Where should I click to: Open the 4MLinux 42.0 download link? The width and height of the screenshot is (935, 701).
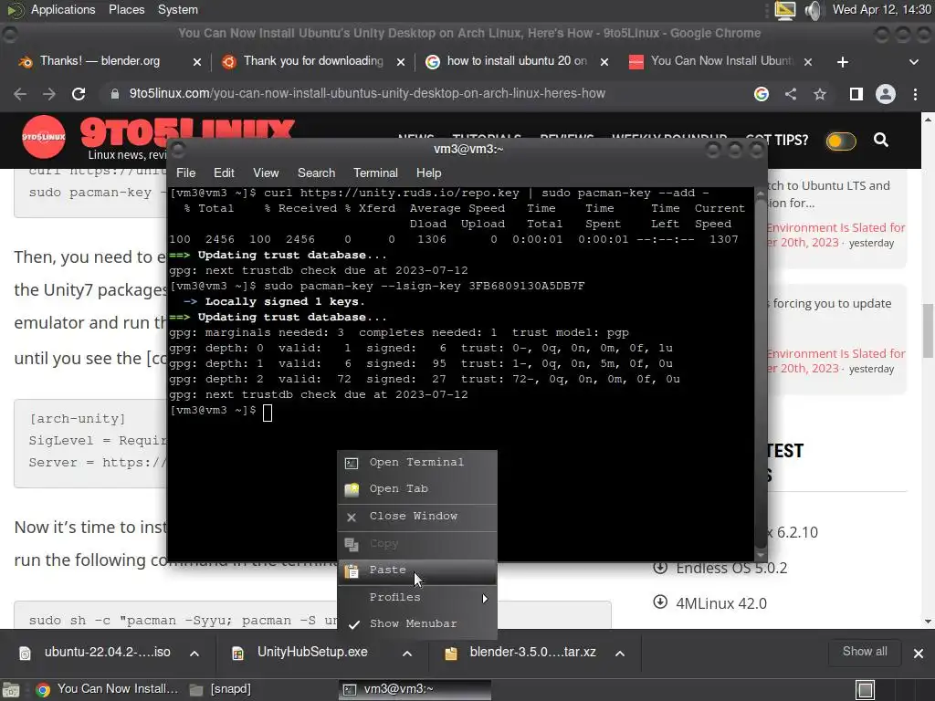click(x=721, y=604)
